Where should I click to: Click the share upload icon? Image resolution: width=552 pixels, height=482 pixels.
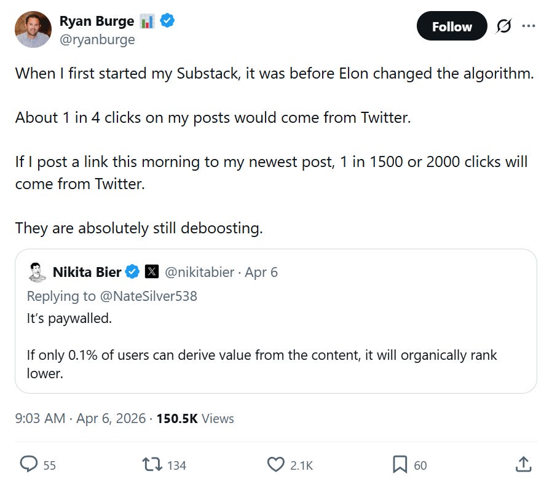tap(524, 464)
